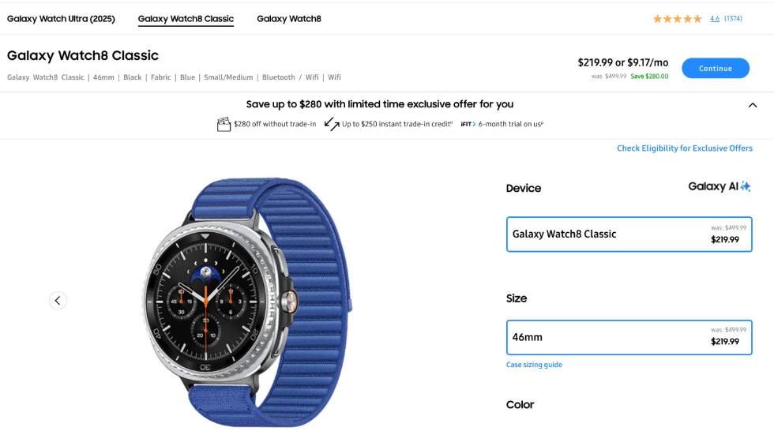The width and height of the screenshot is (774, 435).
Task: Click the 6-month trial on us text
Action: 510,124
